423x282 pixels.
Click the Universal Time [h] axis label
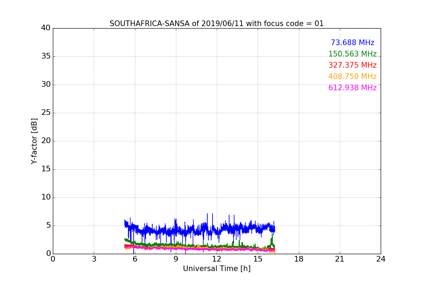217,269
